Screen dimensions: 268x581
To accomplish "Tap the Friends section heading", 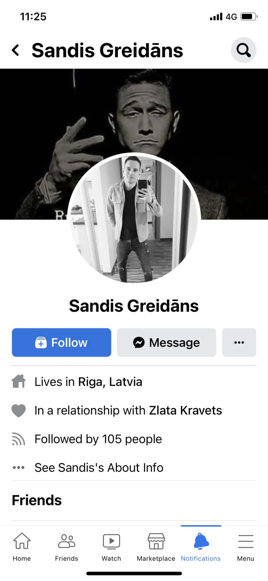I will click(x=37, y=500).
